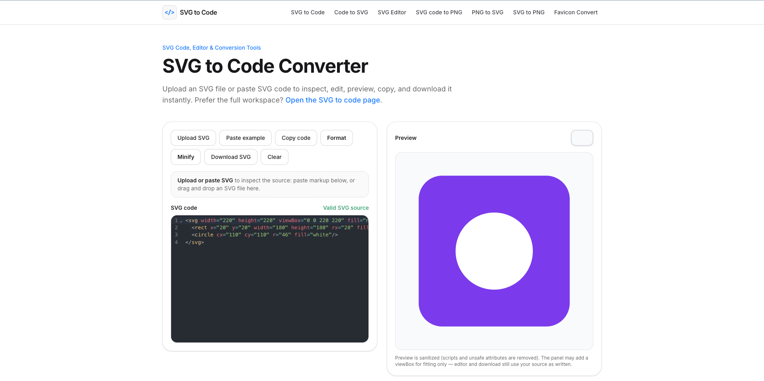Open the SVG to Code navigation item
Image resolution: width=764 pixels, height=381 pixels.
307,12
